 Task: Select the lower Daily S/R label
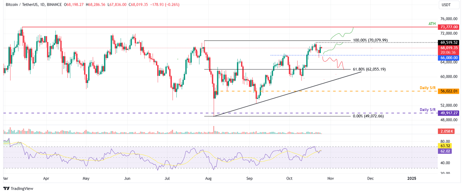[x=428, y=109]
